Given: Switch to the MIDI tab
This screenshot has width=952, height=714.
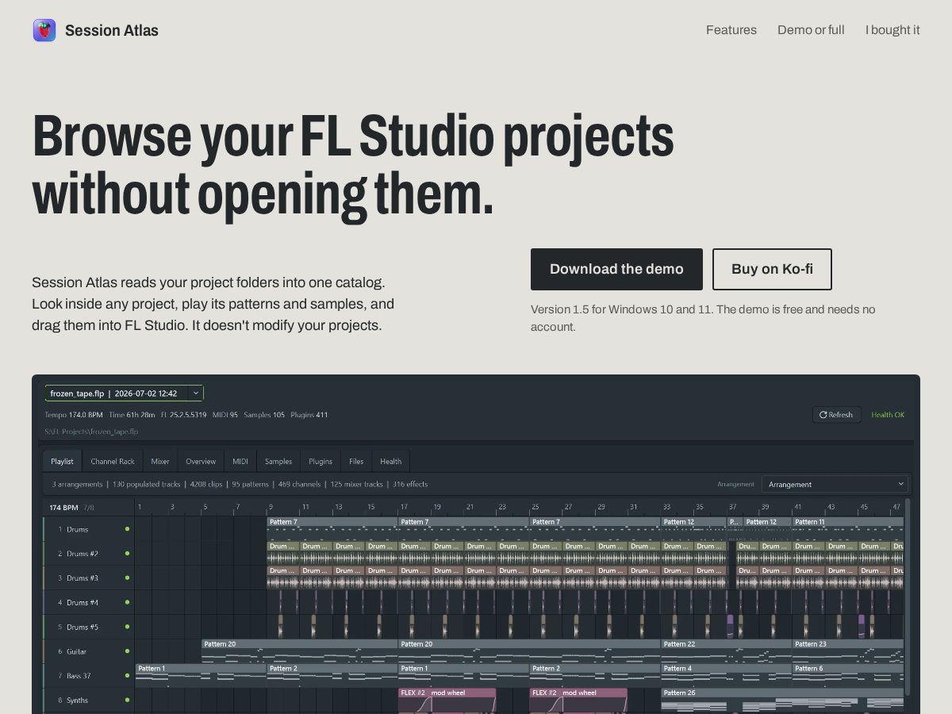Looking at the screenshot, I should click(240, 462).
